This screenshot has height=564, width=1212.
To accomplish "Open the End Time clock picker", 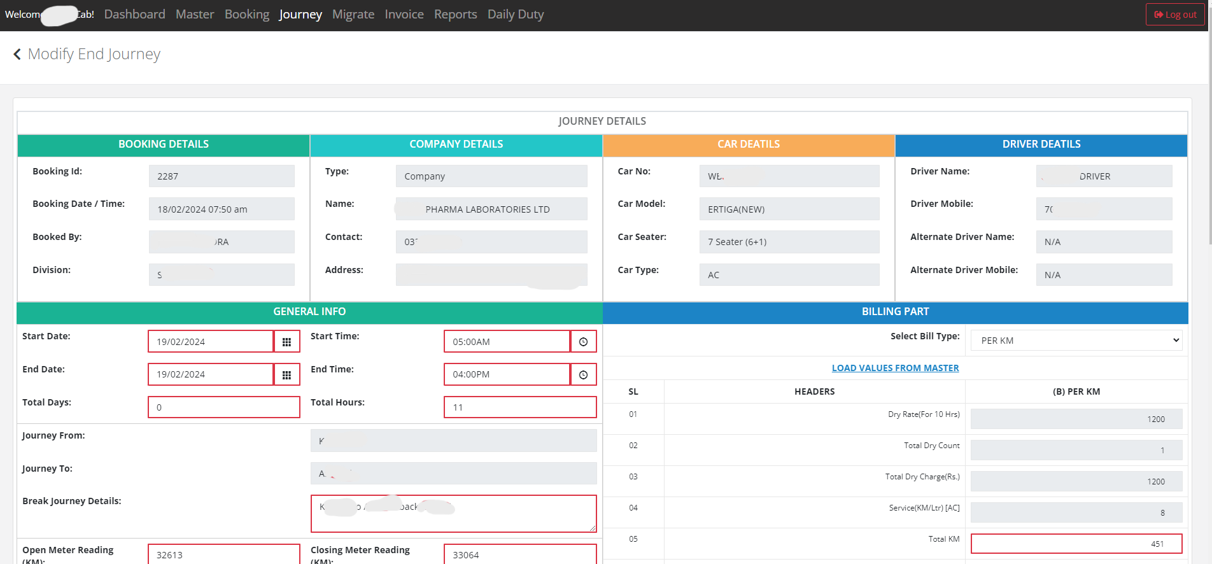I will point(583,375).
